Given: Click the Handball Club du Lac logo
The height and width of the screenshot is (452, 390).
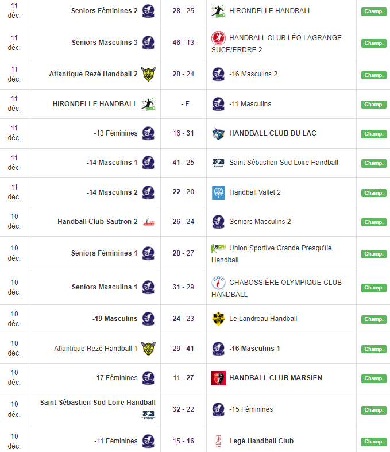Looking at the screenshot, I should [x=218, y=133].
